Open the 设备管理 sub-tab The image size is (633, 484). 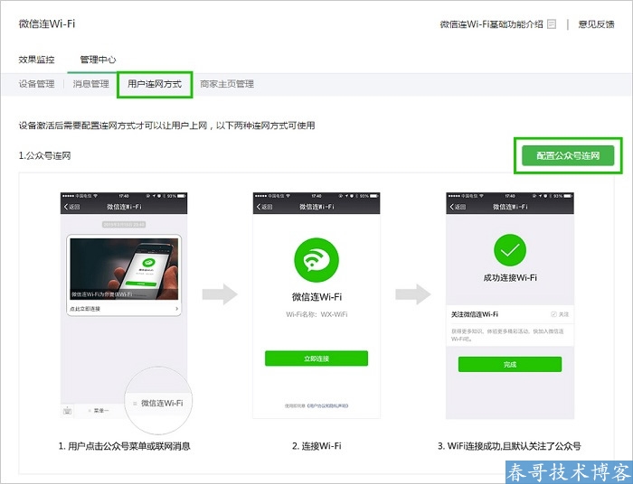[36, 84]
